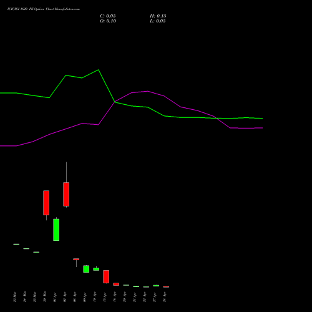Viewport: 312px width, 312px height.
Task: Select the 30 Mar date label
Action: coord(45,296)
